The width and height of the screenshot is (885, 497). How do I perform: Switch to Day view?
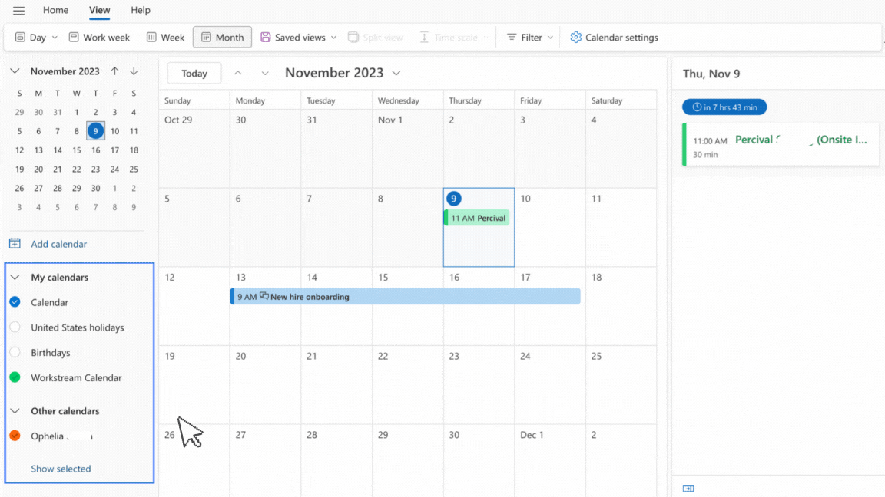coord(31,38)
